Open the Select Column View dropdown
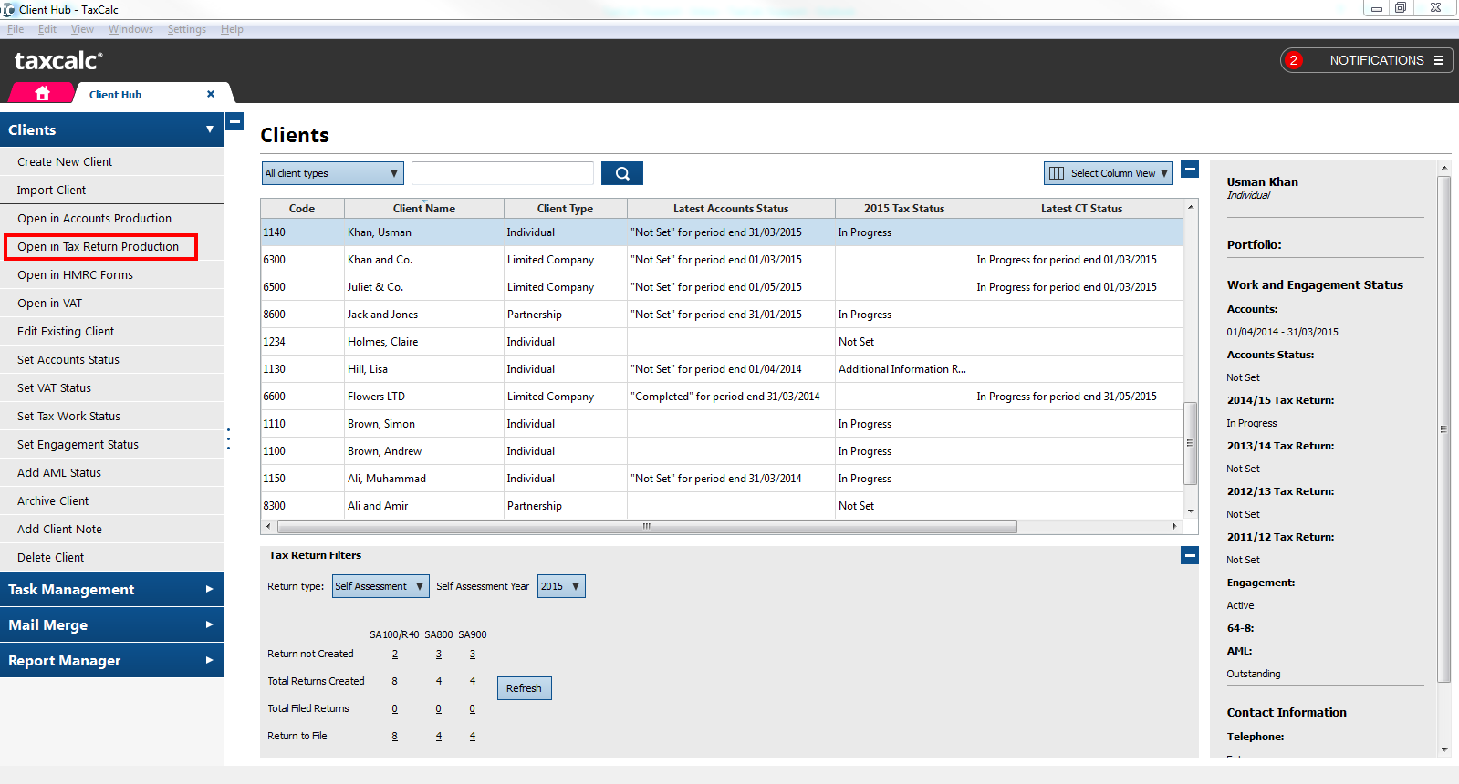This screenshot has height=784, width=1459. (x=1108, y=173)
